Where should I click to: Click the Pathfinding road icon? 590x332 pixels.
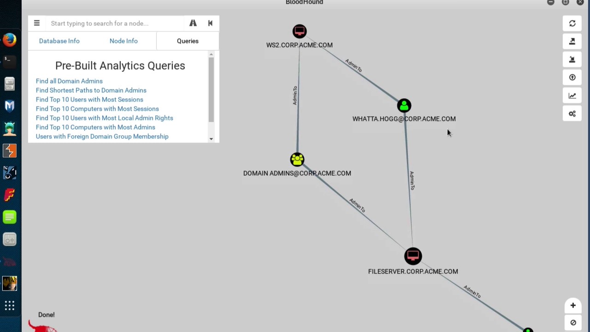(x=193, y=24)
